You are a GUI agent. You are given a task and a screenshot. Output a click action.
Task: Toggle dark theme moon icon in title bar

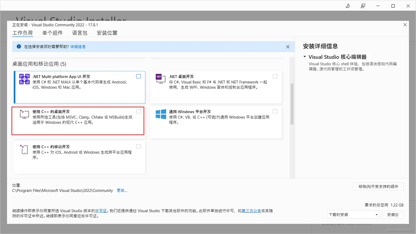click(347, 6)
